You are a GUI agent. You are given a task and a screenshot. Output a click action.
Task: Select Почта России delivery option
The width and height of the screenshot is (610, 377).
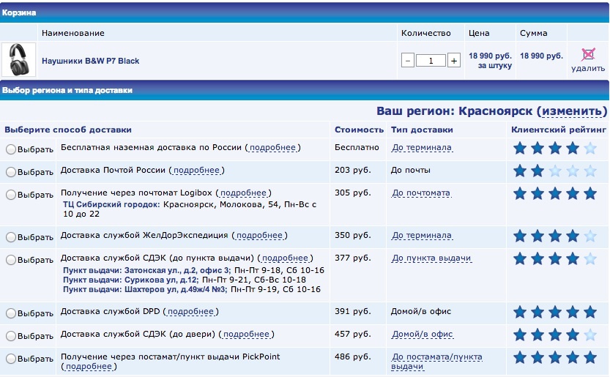pos(11,171)
